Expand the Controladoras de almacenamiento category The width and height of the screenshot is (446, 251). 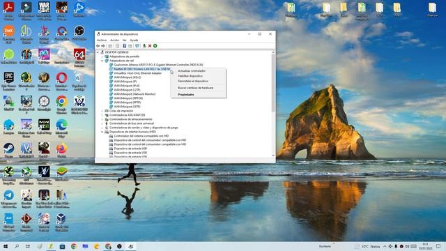coord(102,119)
